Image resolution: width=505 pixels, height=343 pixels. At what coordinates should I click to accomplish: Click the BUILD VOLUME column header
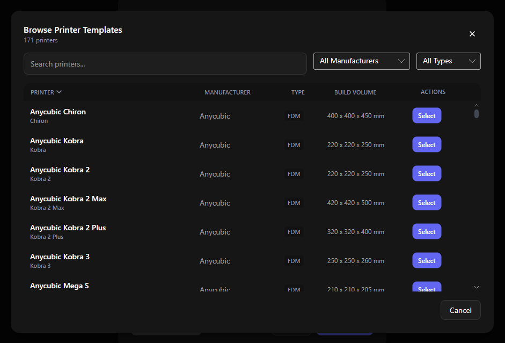pyautogui.click(x=355, y=92)
